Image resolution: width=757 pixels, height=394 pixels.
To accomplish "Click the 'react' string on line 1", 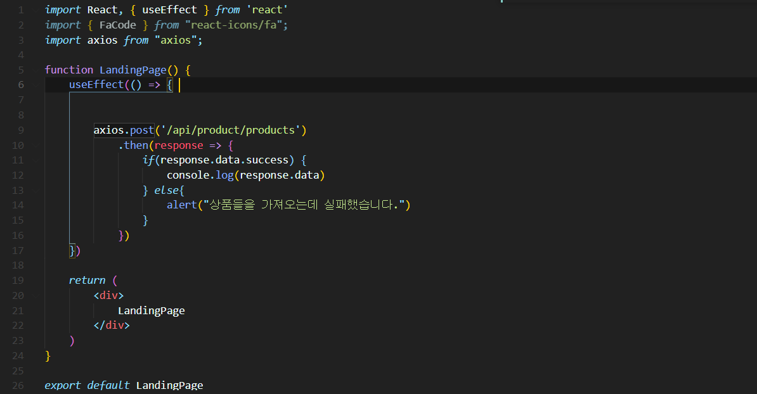I will pos(267,10).
